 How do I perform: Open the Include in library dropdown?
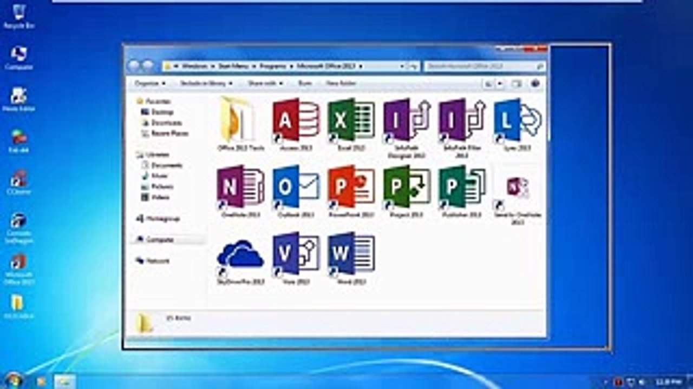[x=206, y=83]
